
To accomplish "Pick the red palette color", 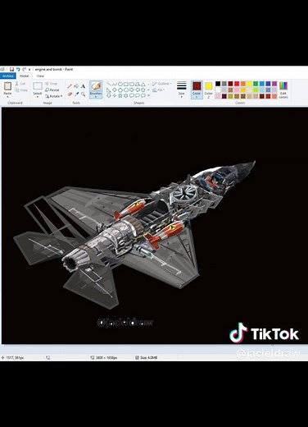I will (237, 84).
